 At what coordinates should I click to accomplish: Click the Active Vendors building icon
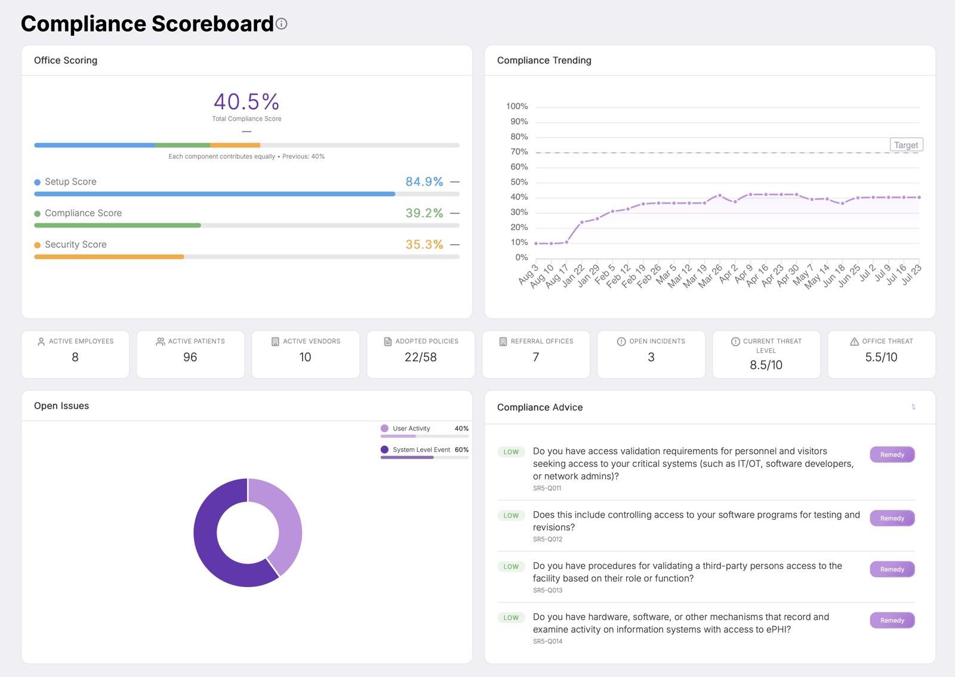tap(275, 341)
